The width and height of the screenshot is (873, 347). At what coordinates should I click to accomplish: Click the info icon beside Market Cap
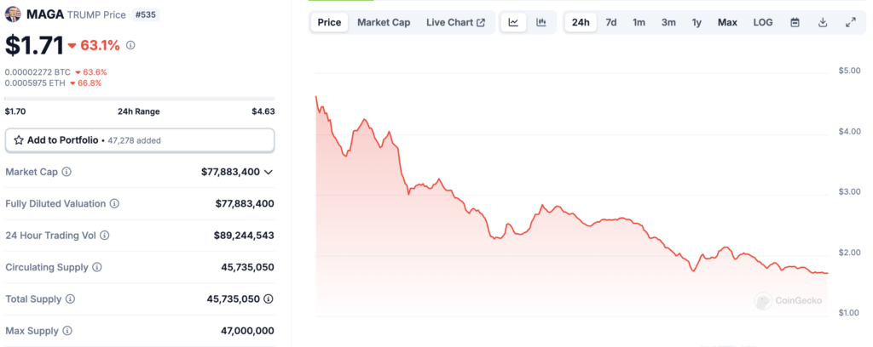click(66, 172)
